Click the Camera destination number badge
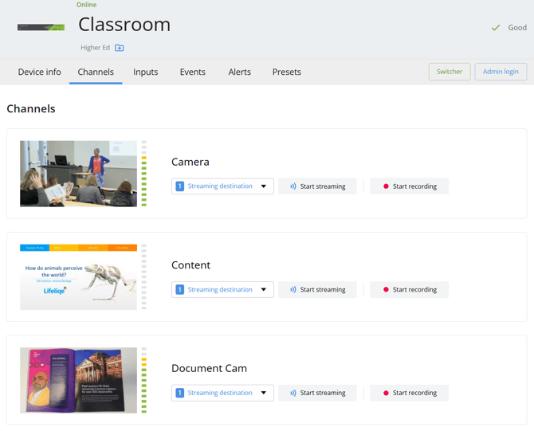 (x=180, y=186)
